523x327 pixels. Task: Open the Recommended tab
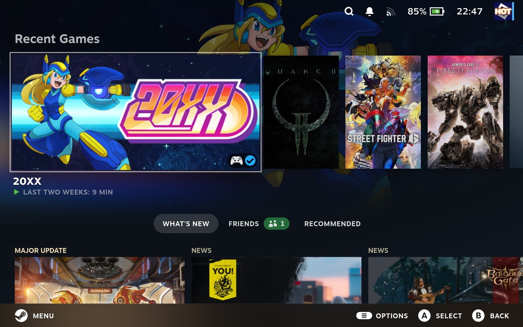332,224
